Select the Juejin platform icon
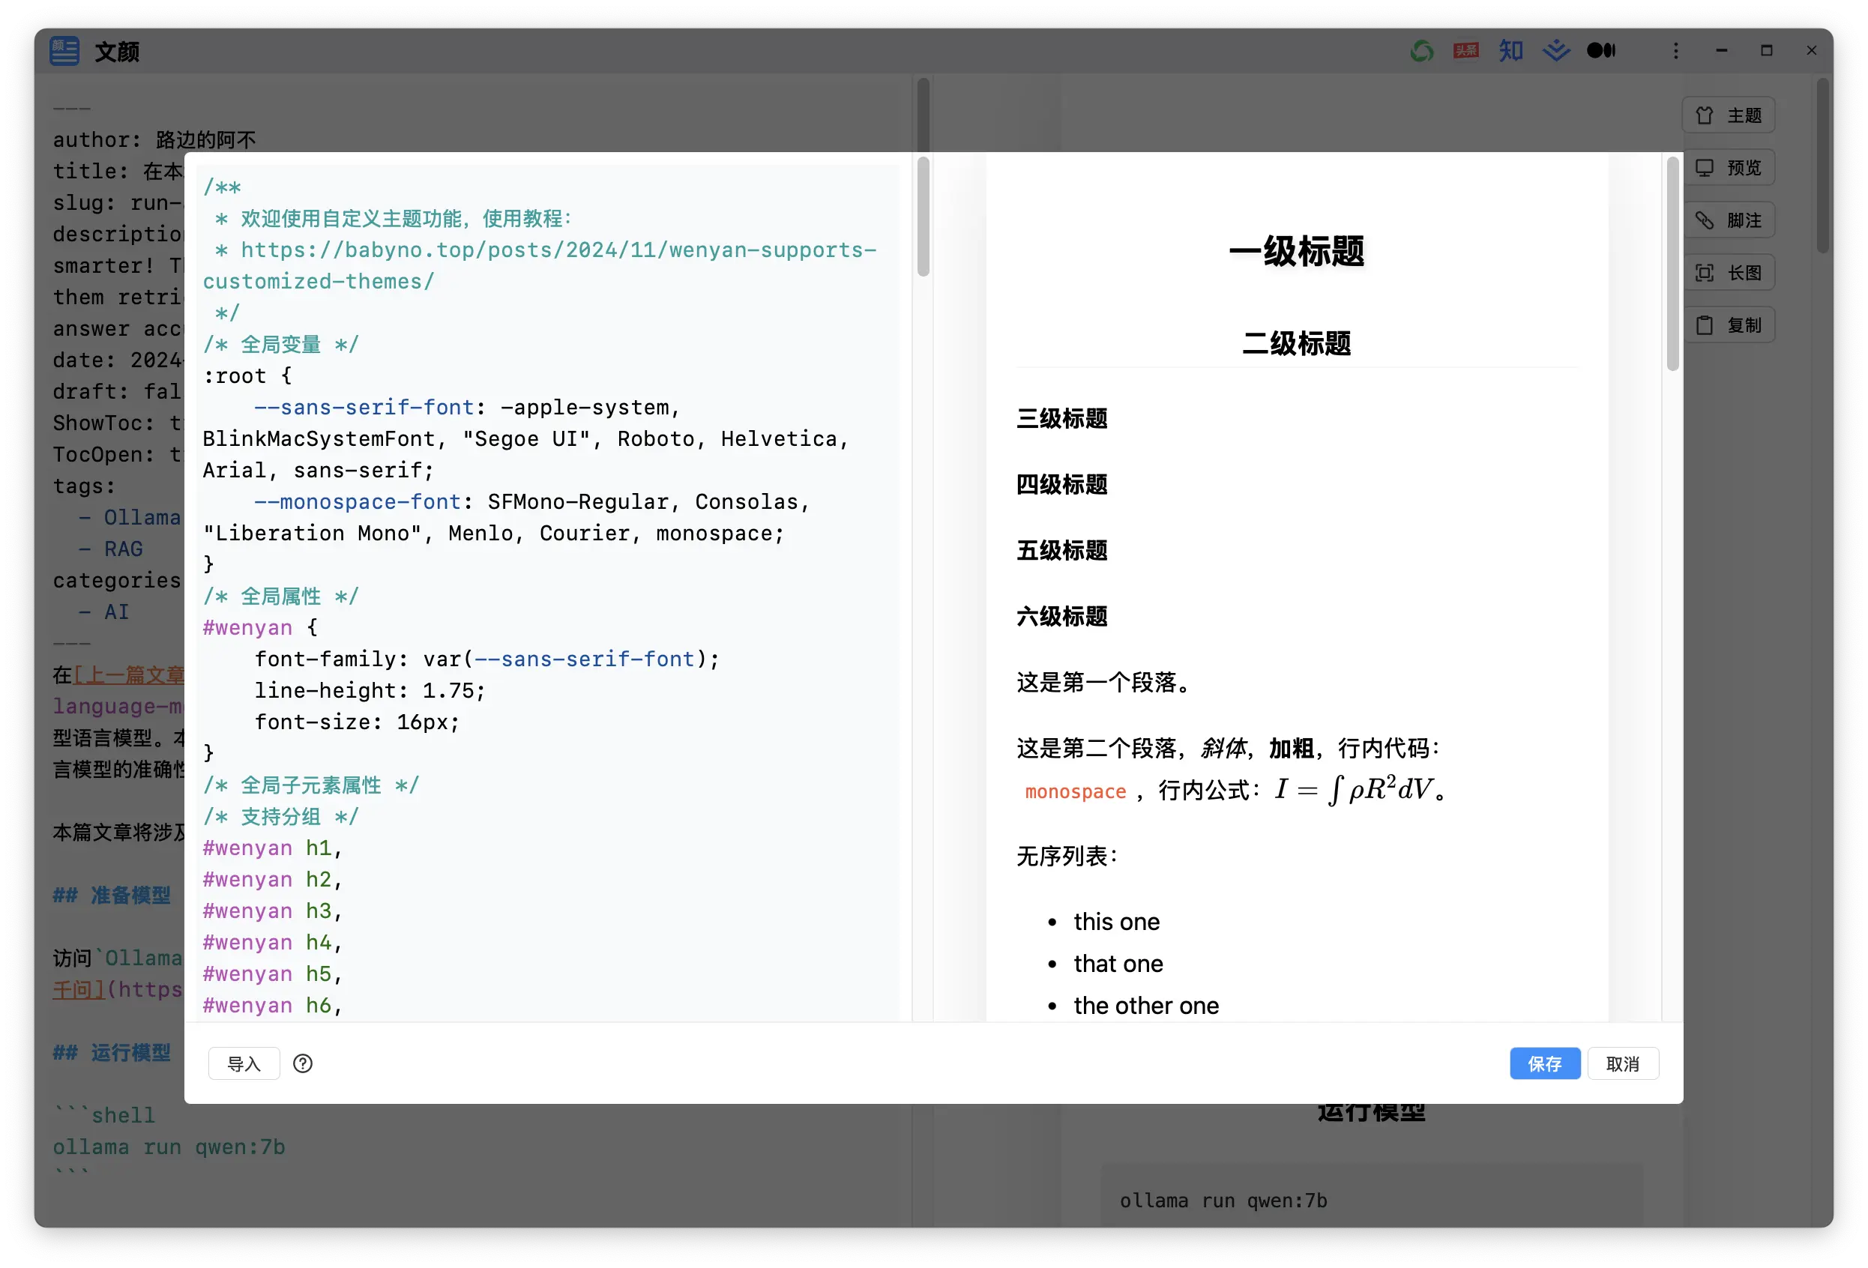 pos(1556,51)
